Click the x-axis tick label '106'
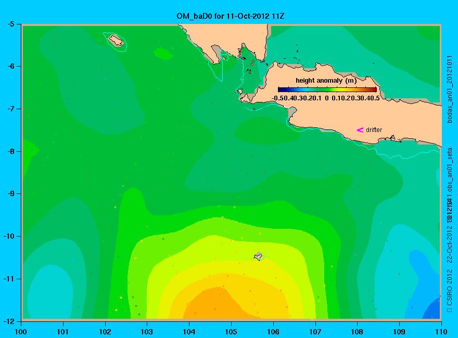 click(273, 332)
